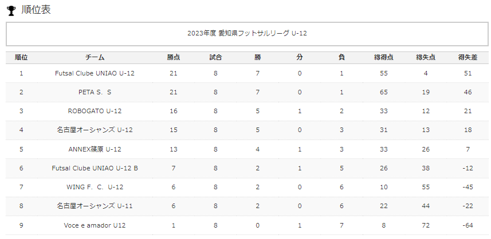491x239 pixels.
Task: Click the 順位表 section heading
Action: tap(36, 10)
